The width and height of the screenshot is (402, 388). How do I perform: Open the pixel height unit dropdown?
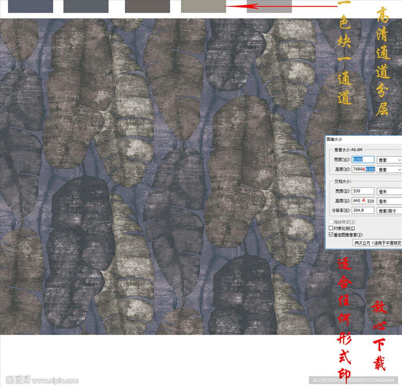pyautogui.click(x=389, y=169)
